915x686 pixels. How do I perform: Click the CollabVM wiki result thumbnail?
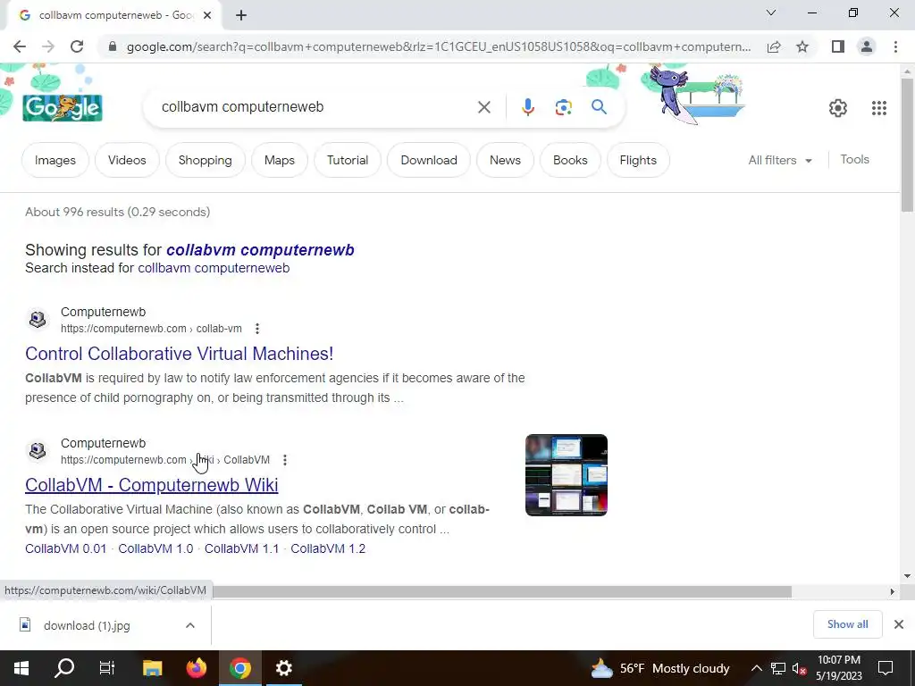[x=566, y=475]
